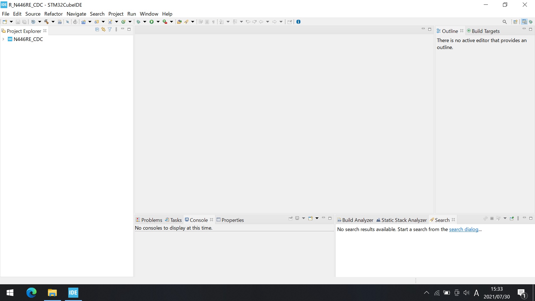The width and height of the screenshot is (535, 301).
Task: Click the Build hammer icon
Action: (47, 22)
